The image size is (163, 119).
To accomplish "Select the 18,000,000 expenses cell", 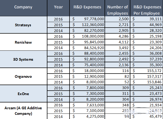I will 87,71.
